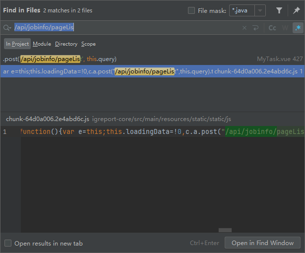Select the MyTask.vue 427 result
The height and width of the screenshot is (253, 305).
[x=149, y=59]
